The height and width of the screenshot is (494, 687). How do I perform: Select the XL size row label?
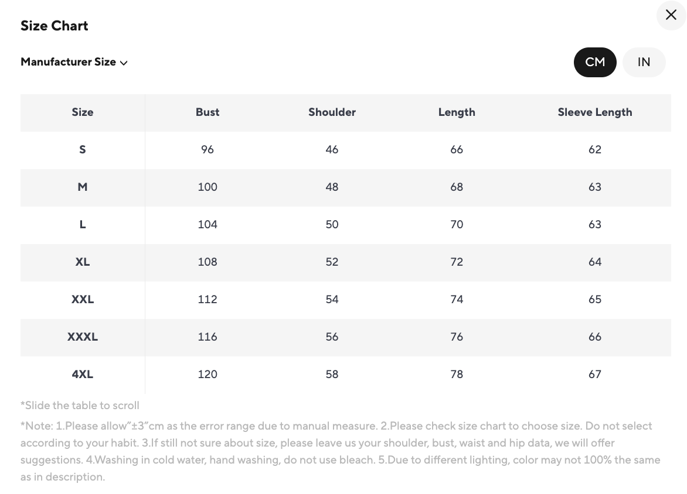click(83, 262)
